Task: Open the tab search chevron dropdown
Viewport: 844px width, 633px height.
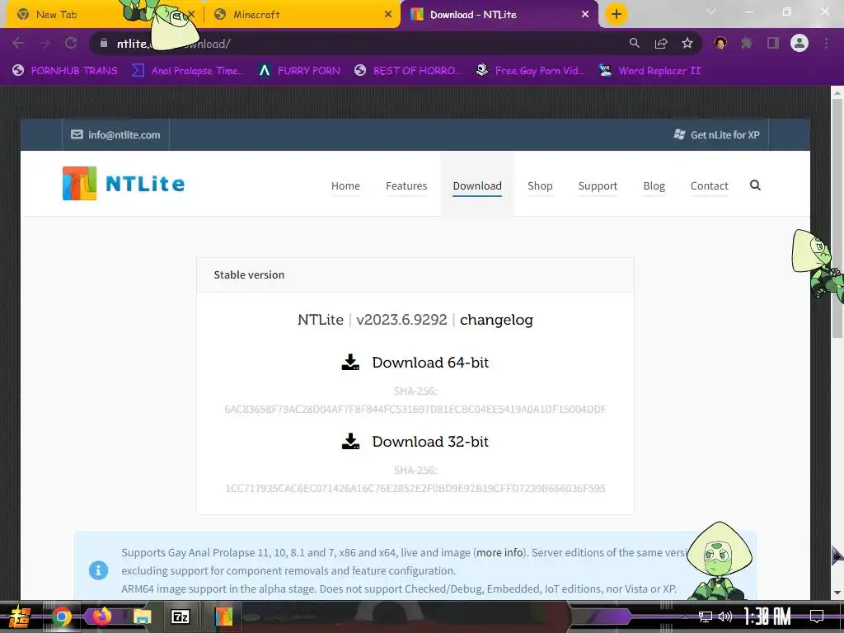Action: pos(711,12)
